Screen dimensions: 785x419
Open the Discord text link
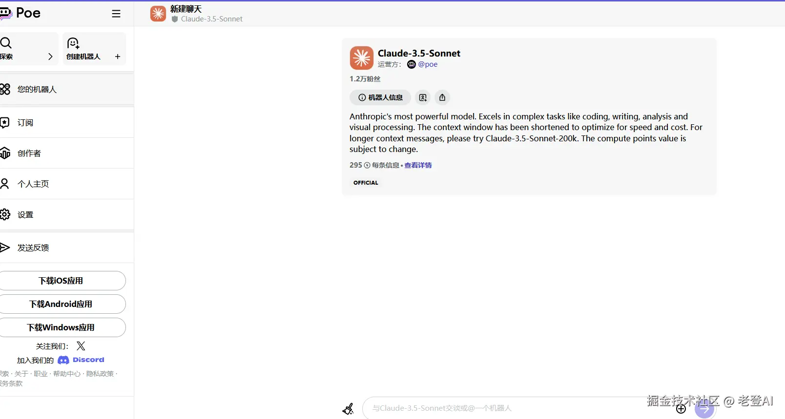88,360
